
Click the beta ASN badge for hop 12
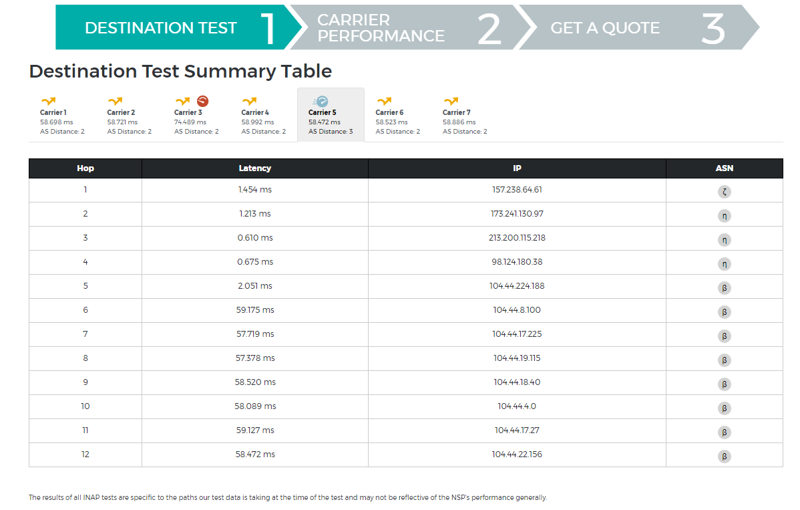click(x=724, y=457)
